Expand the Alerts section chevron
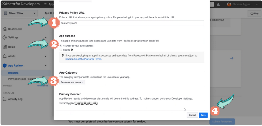Image resolution: width=262 pixels, height=126 pixels. tap(46, 56)
